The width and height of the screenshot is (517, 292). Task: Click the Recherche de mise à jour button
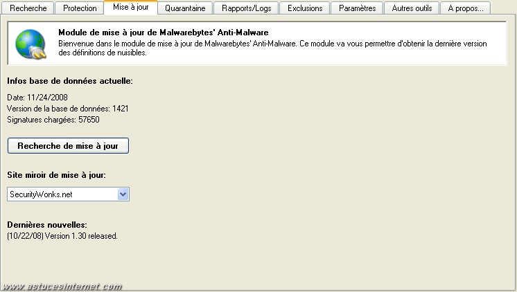pyautogui.click(x=68, y=146)
